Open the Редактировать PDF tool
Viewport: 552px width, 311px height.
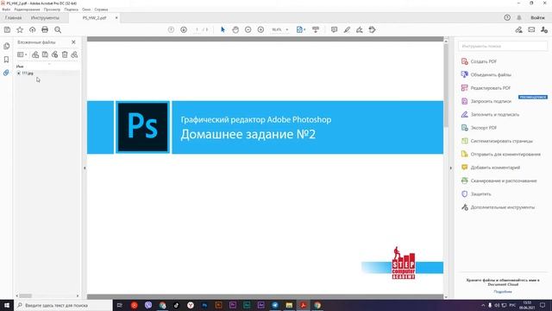[486, 88]
